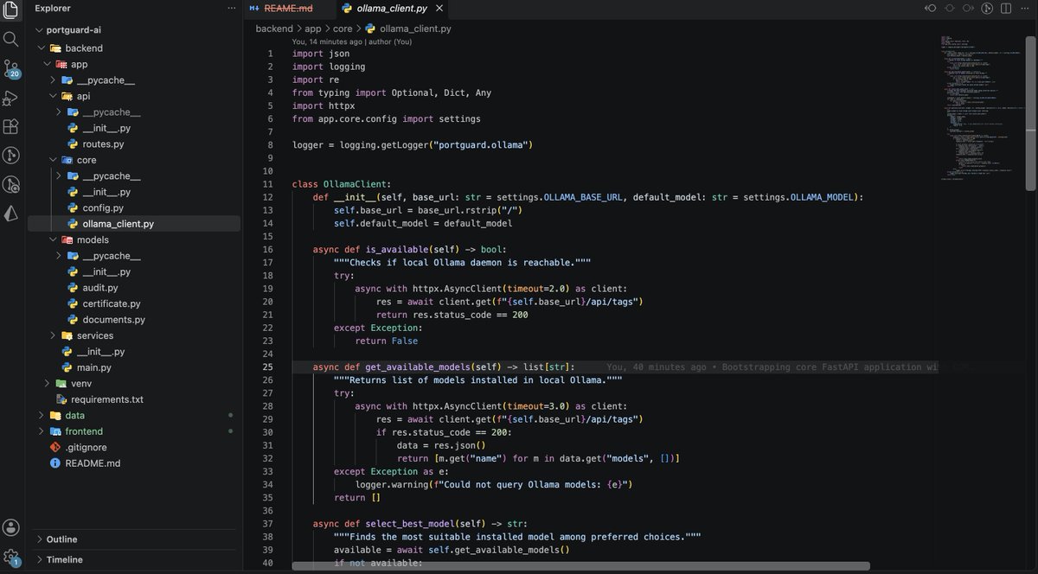Screen dimensions: 1038x574
Task: Collapse the models folder
Action: pos(53,239)
